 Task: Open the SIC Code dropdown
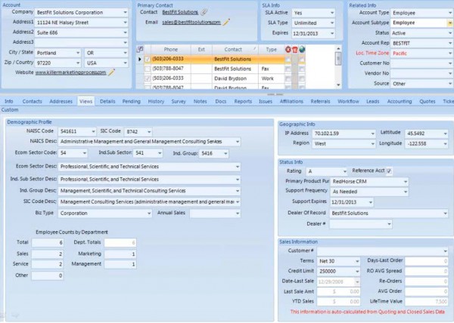[x=149, y=132]
